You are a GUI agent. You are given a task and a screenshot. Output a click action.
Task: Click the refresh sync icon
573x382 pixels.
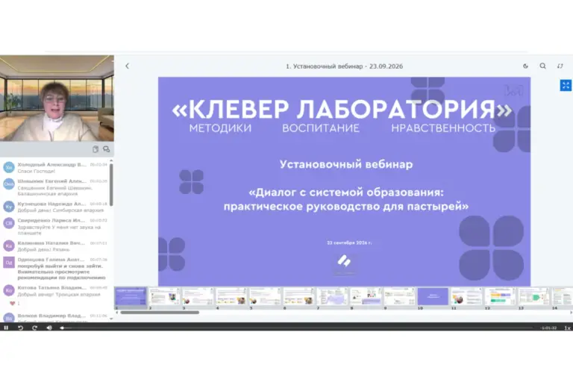(x=560, y=66)
